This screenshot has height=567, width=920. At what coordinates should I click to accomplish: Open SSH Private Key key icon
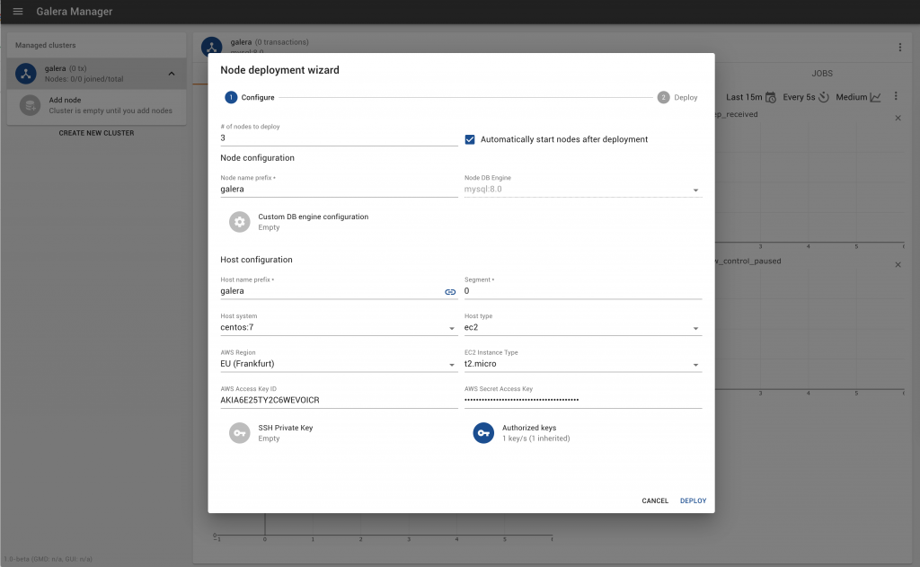click(239, 433)
